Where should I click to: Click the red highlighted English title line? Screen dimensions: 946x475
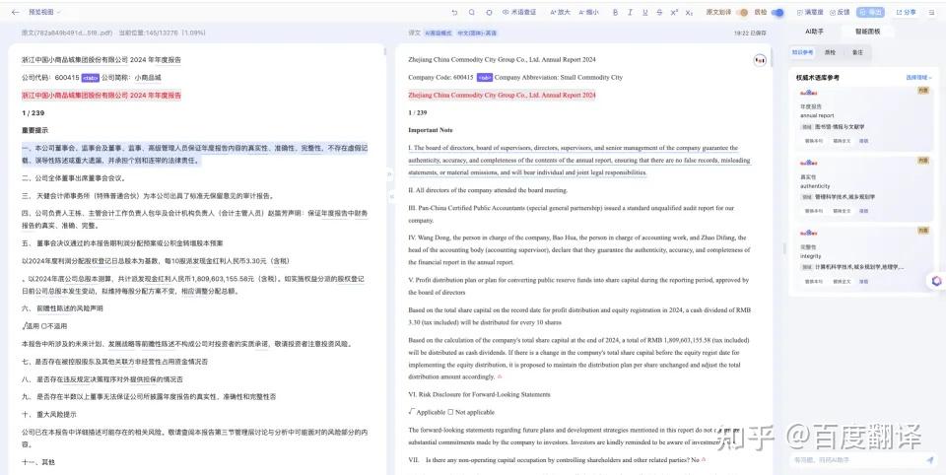502,96
